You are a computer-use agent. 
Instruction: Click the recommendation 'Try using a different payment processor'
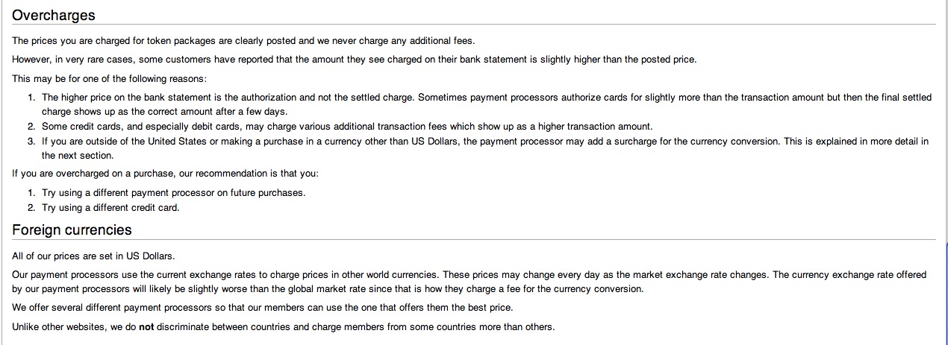tap(173, 192)
